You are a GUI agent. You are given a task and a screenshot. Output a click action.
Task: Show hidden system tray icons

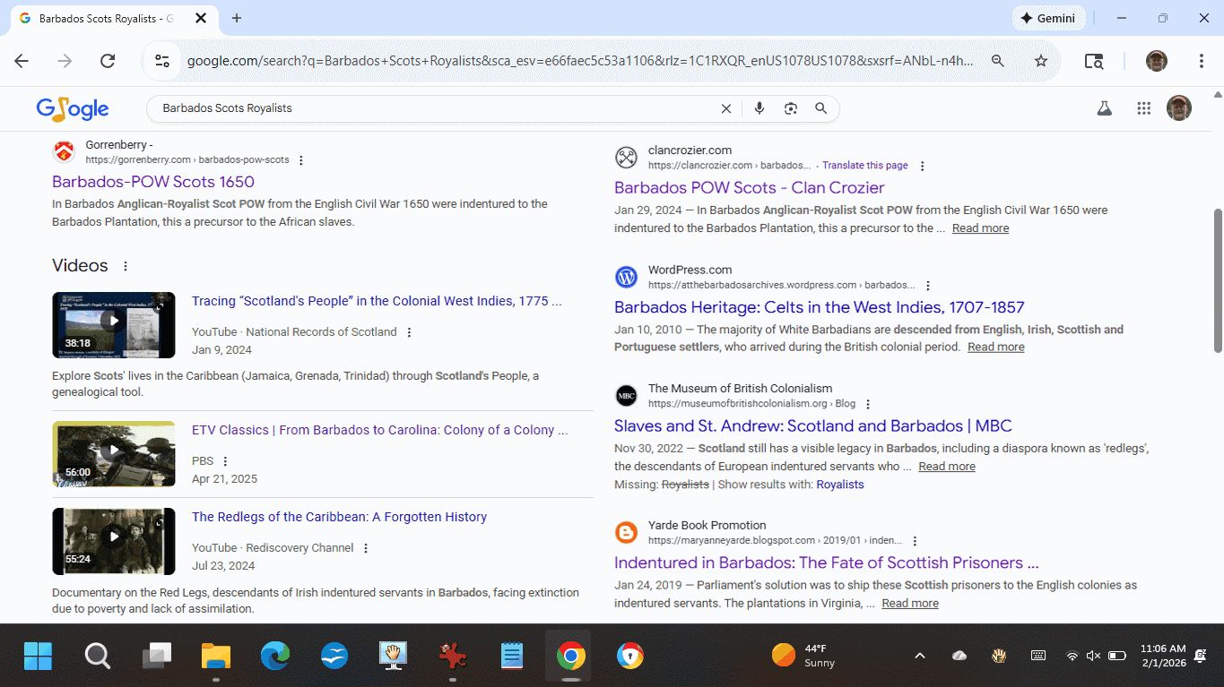[919, 656]
